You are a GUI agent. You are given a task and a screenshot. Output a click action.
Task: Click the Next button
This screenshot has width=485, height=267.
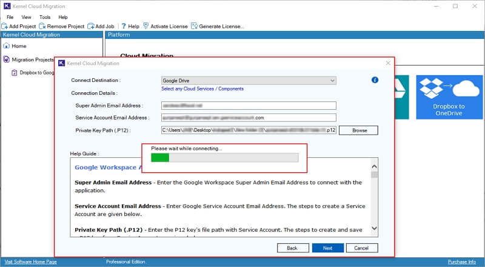coord(328,248)
